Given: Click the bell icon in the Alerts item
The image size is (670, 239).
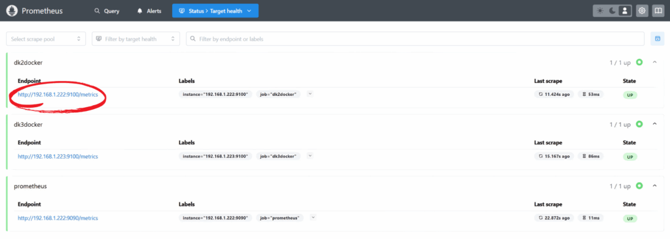Looking at the screenshot, I should [x=140, y=11].
